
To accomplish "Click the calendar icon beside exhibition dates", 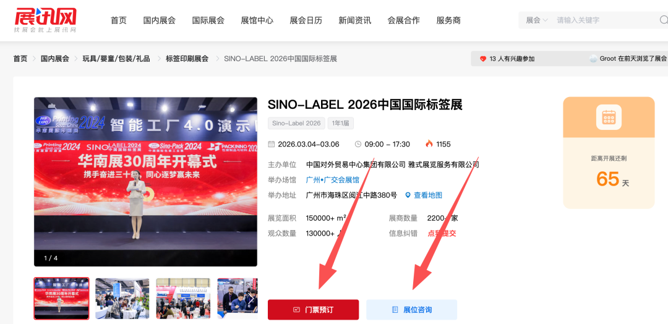I will (x=272, y=144).
